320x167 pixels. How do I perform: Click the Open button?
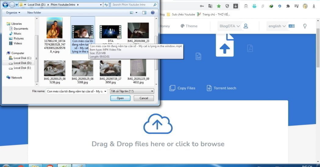click(120, 98)
